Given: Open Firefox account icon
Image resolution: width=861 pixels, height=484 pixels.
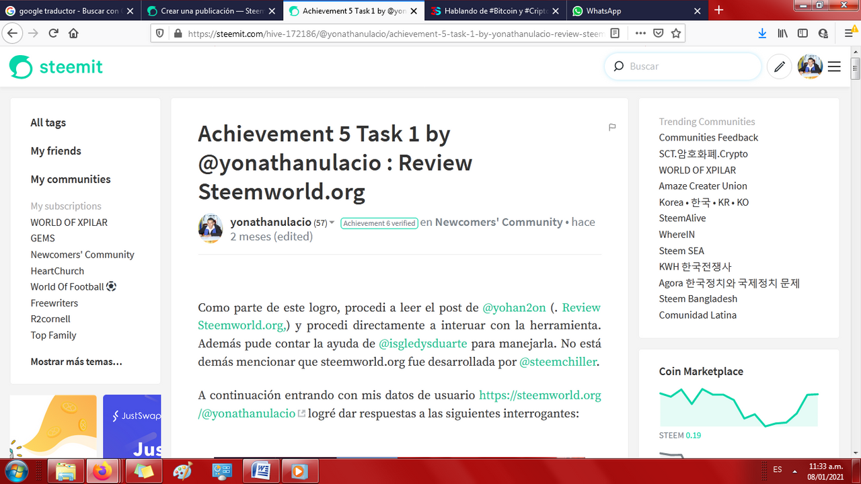Looking at the screenshot, I should (x=823, y=33).
